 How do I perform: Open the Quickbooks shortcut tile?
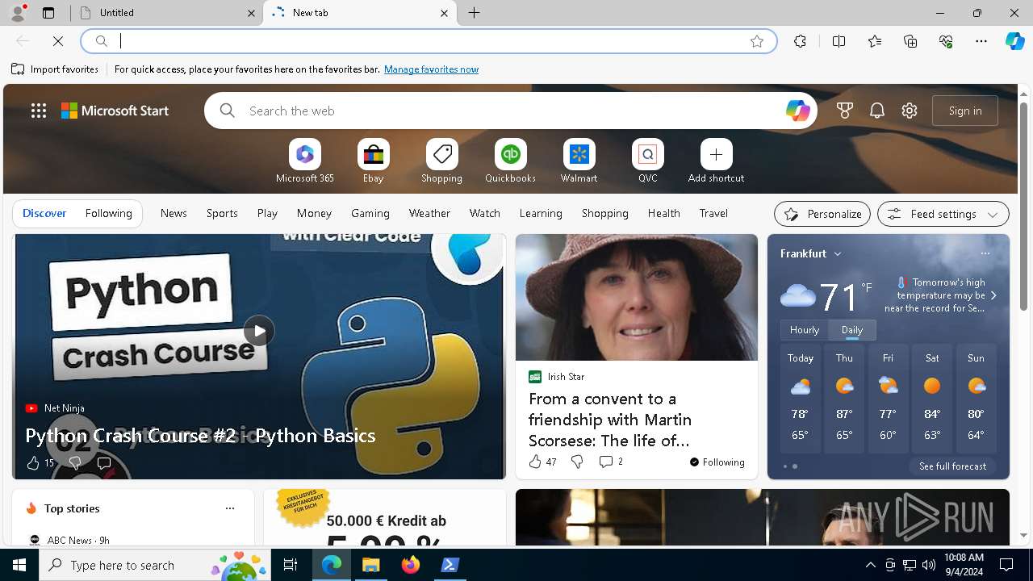(510, 161)
